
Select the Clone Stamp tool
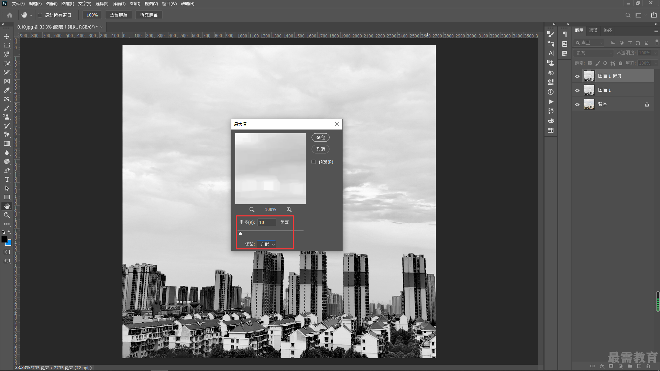7,117
